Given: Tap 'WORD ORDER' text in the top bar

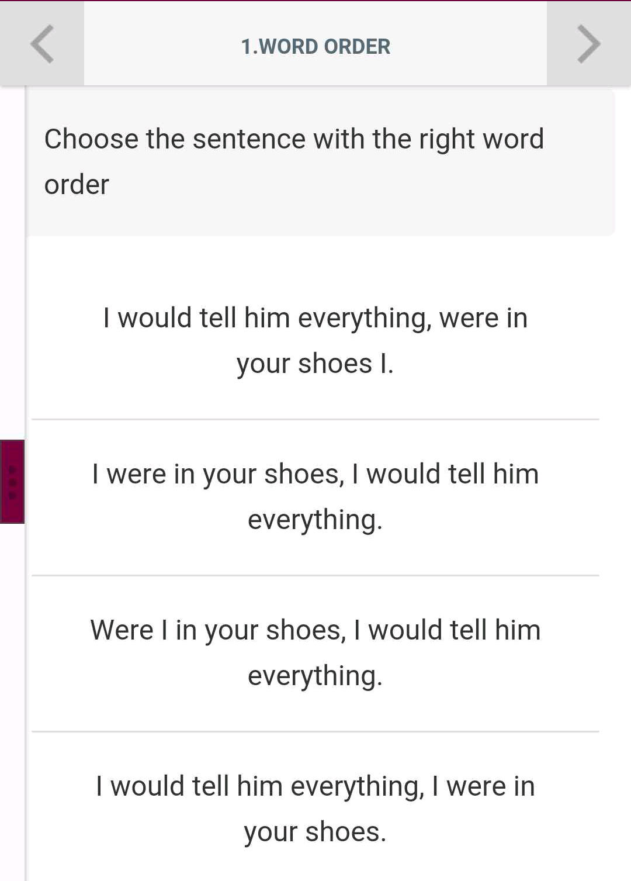Looking at the screenshot, I should click(325, 46).
